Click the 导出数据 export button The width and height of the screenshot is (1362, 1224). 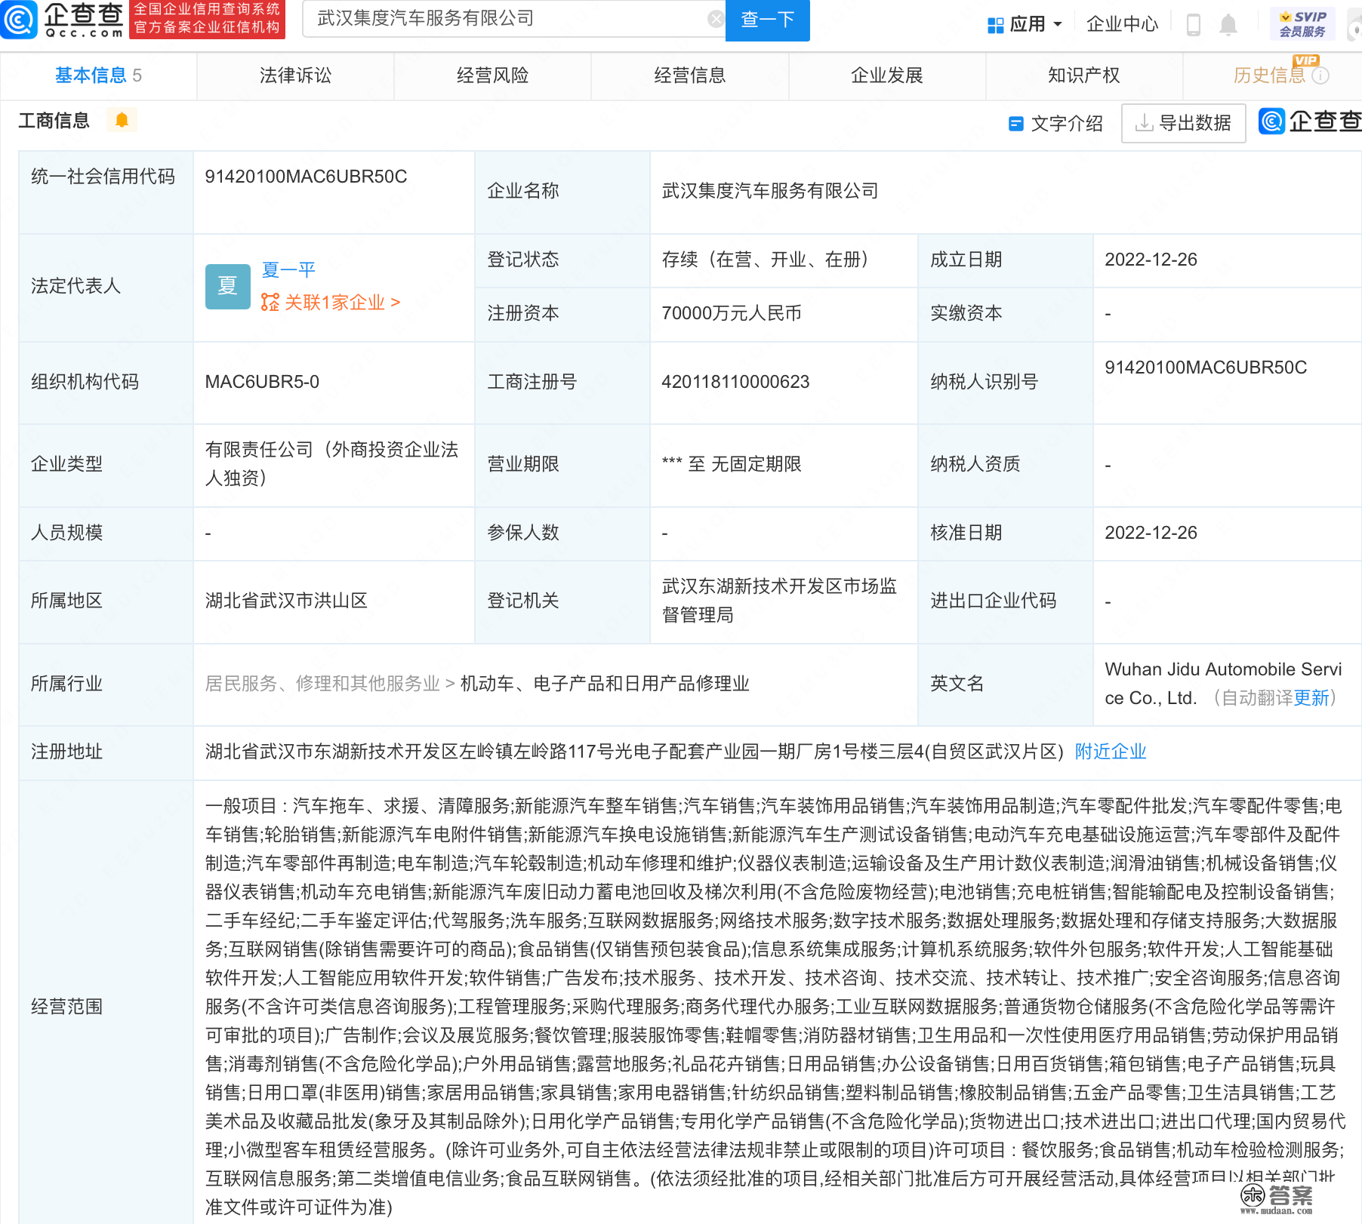pyautogui.click(x=1183, y=123)
